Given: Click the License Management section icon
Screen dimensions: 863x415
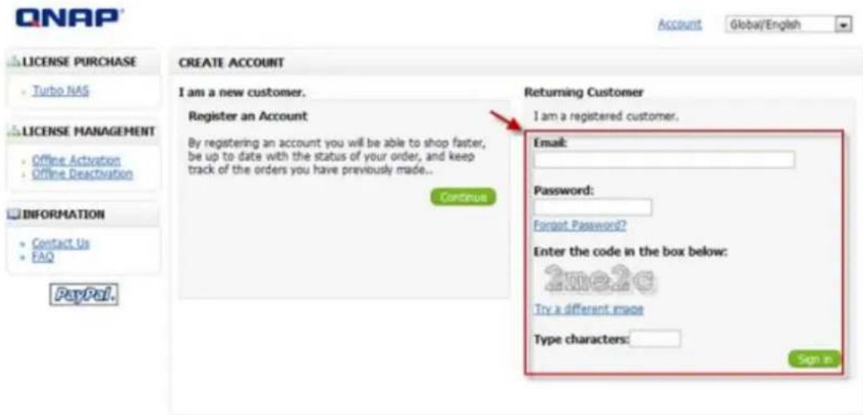Looking at the screenshot, I should pos(14,132).
